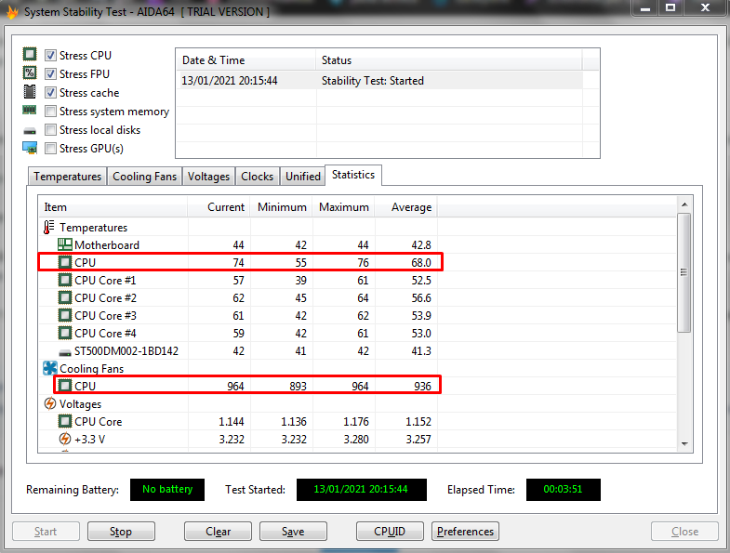This screenshot has height=553, width=730.
Task: Click the chip icon of CPU fan row
Action: (x=65, y=386)
